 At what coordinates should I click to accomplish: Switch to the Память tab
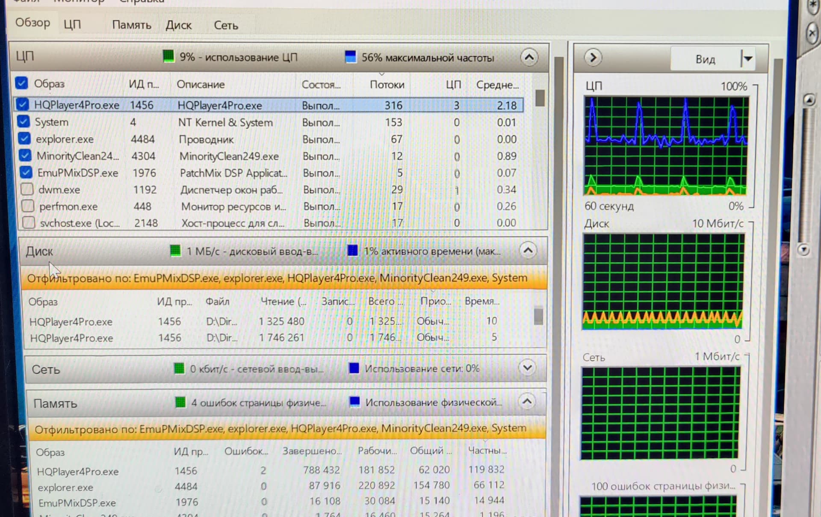(131, 25)
